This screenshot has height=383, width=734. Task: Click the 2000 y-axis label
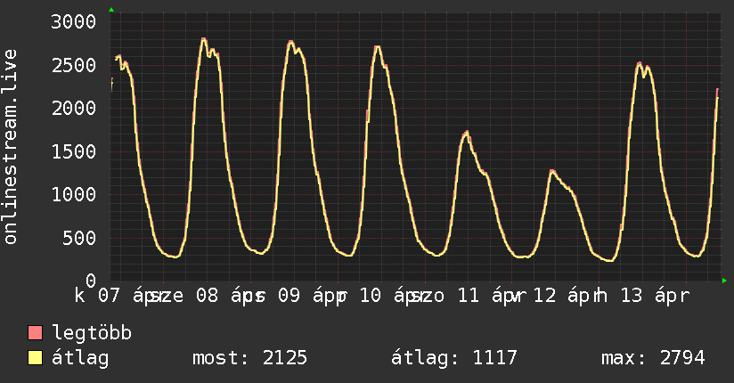click(x=74, y=108)
